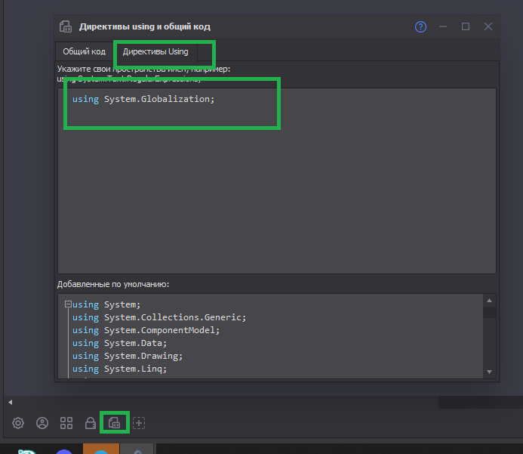523x454 pixels.
Task: Open the orange taskbar application
Action: [x=99, y=449]
